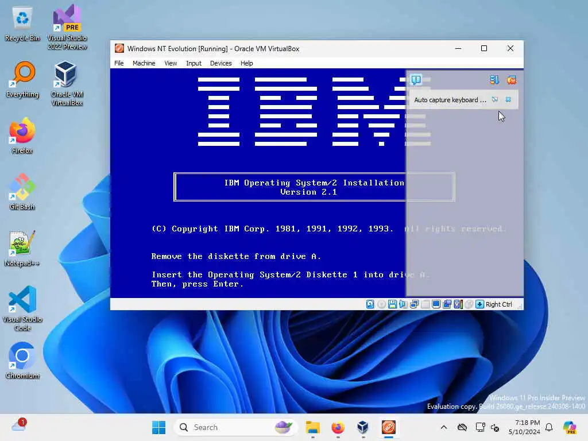Select the Chromium desktop shortcut
The image size is (588, 441).
(22, 361)
